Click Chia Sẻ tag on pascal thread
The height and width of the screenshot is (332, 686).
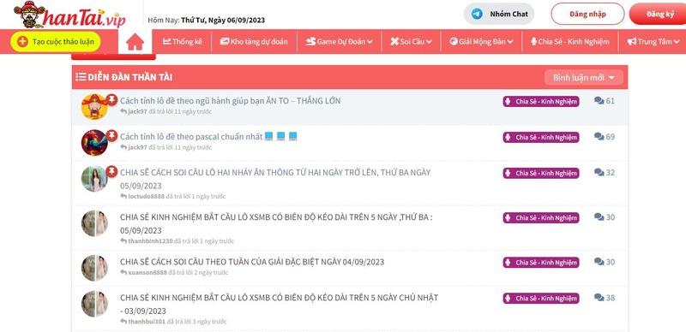(x=541, y=137)
